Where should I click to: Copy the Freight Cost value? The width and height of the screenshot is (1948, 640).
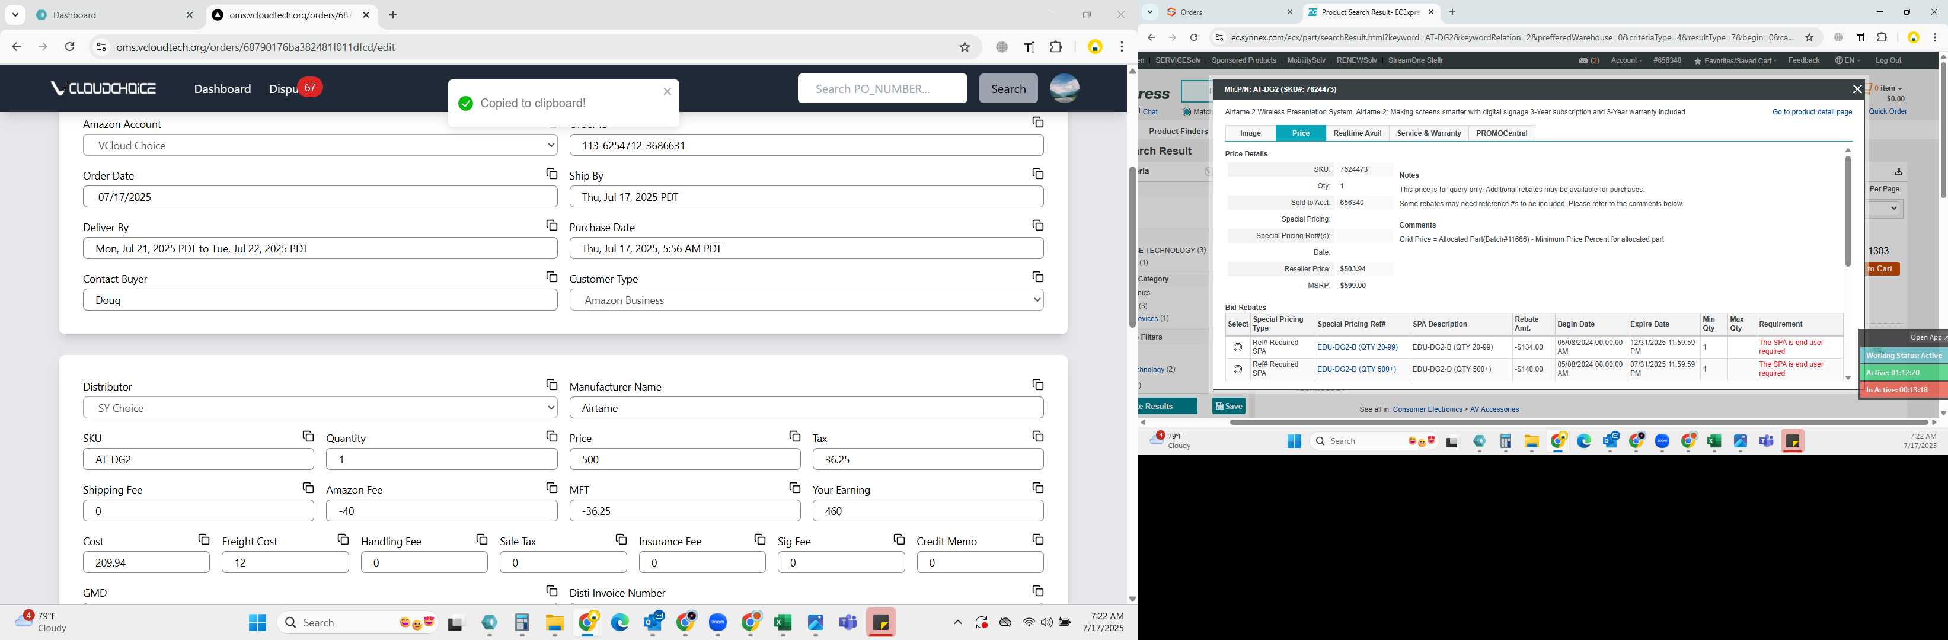pos(343,539)
